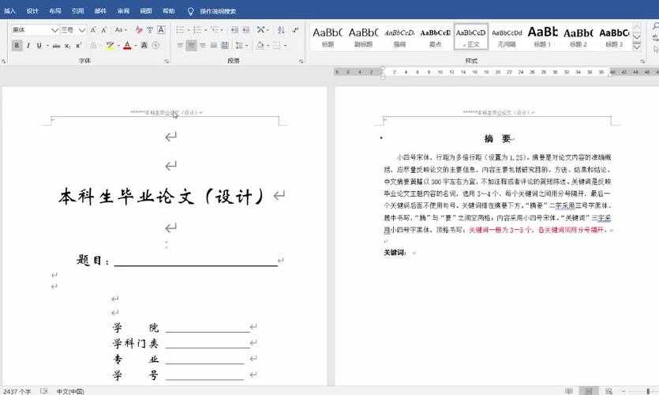This screenshot has height=395, width=659.
Task: Expand the full styles gallery
Action: [x=637, y=47]
